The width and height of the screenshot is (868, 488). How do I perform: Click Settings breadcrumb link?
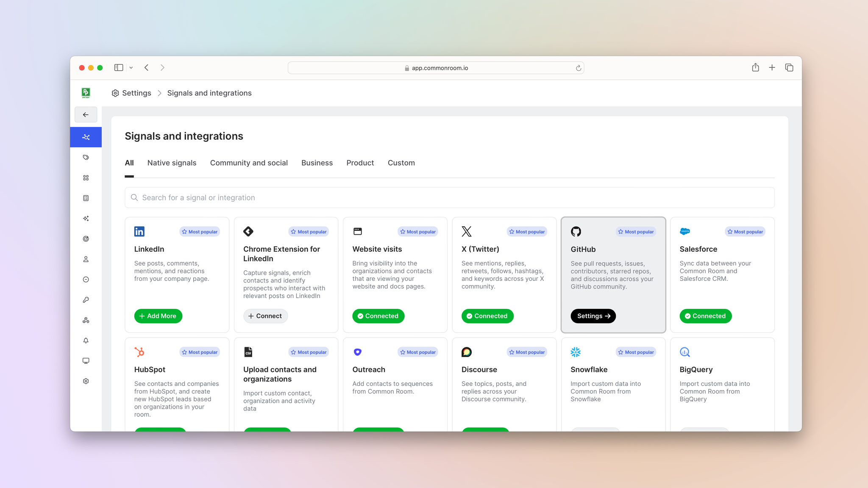point(136,93)
